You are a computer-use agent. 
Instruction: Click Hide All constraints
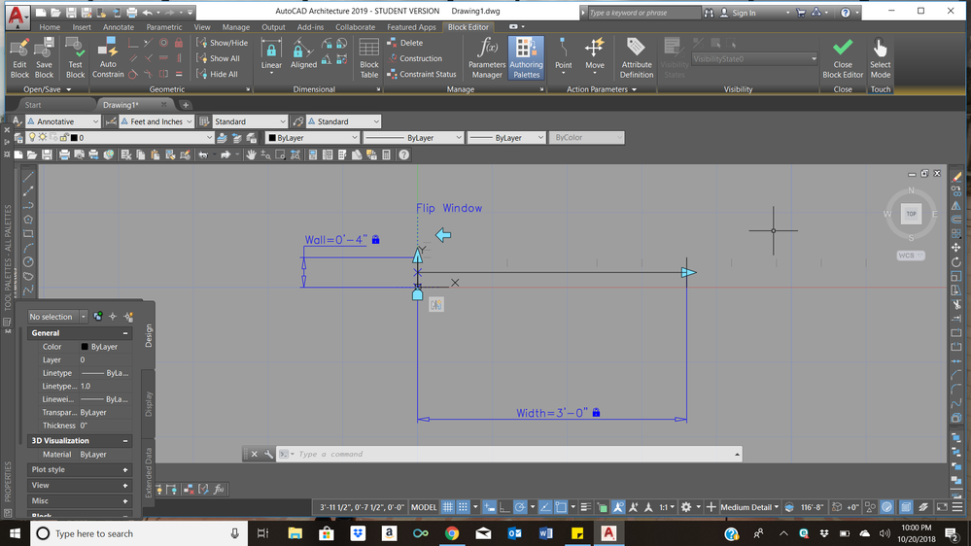(218, 74)
